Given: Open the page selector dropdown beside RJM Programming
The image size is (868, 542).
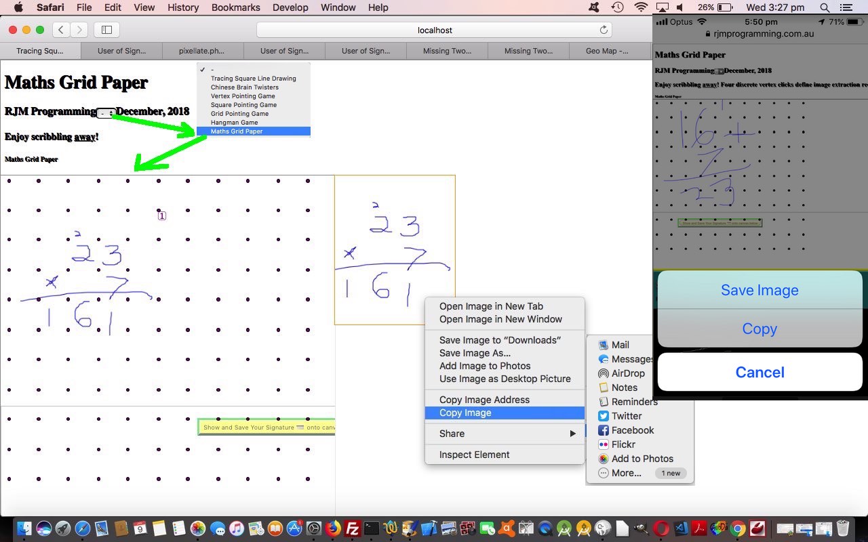Looking at the screenshot, I should click(x=106, y=113).
